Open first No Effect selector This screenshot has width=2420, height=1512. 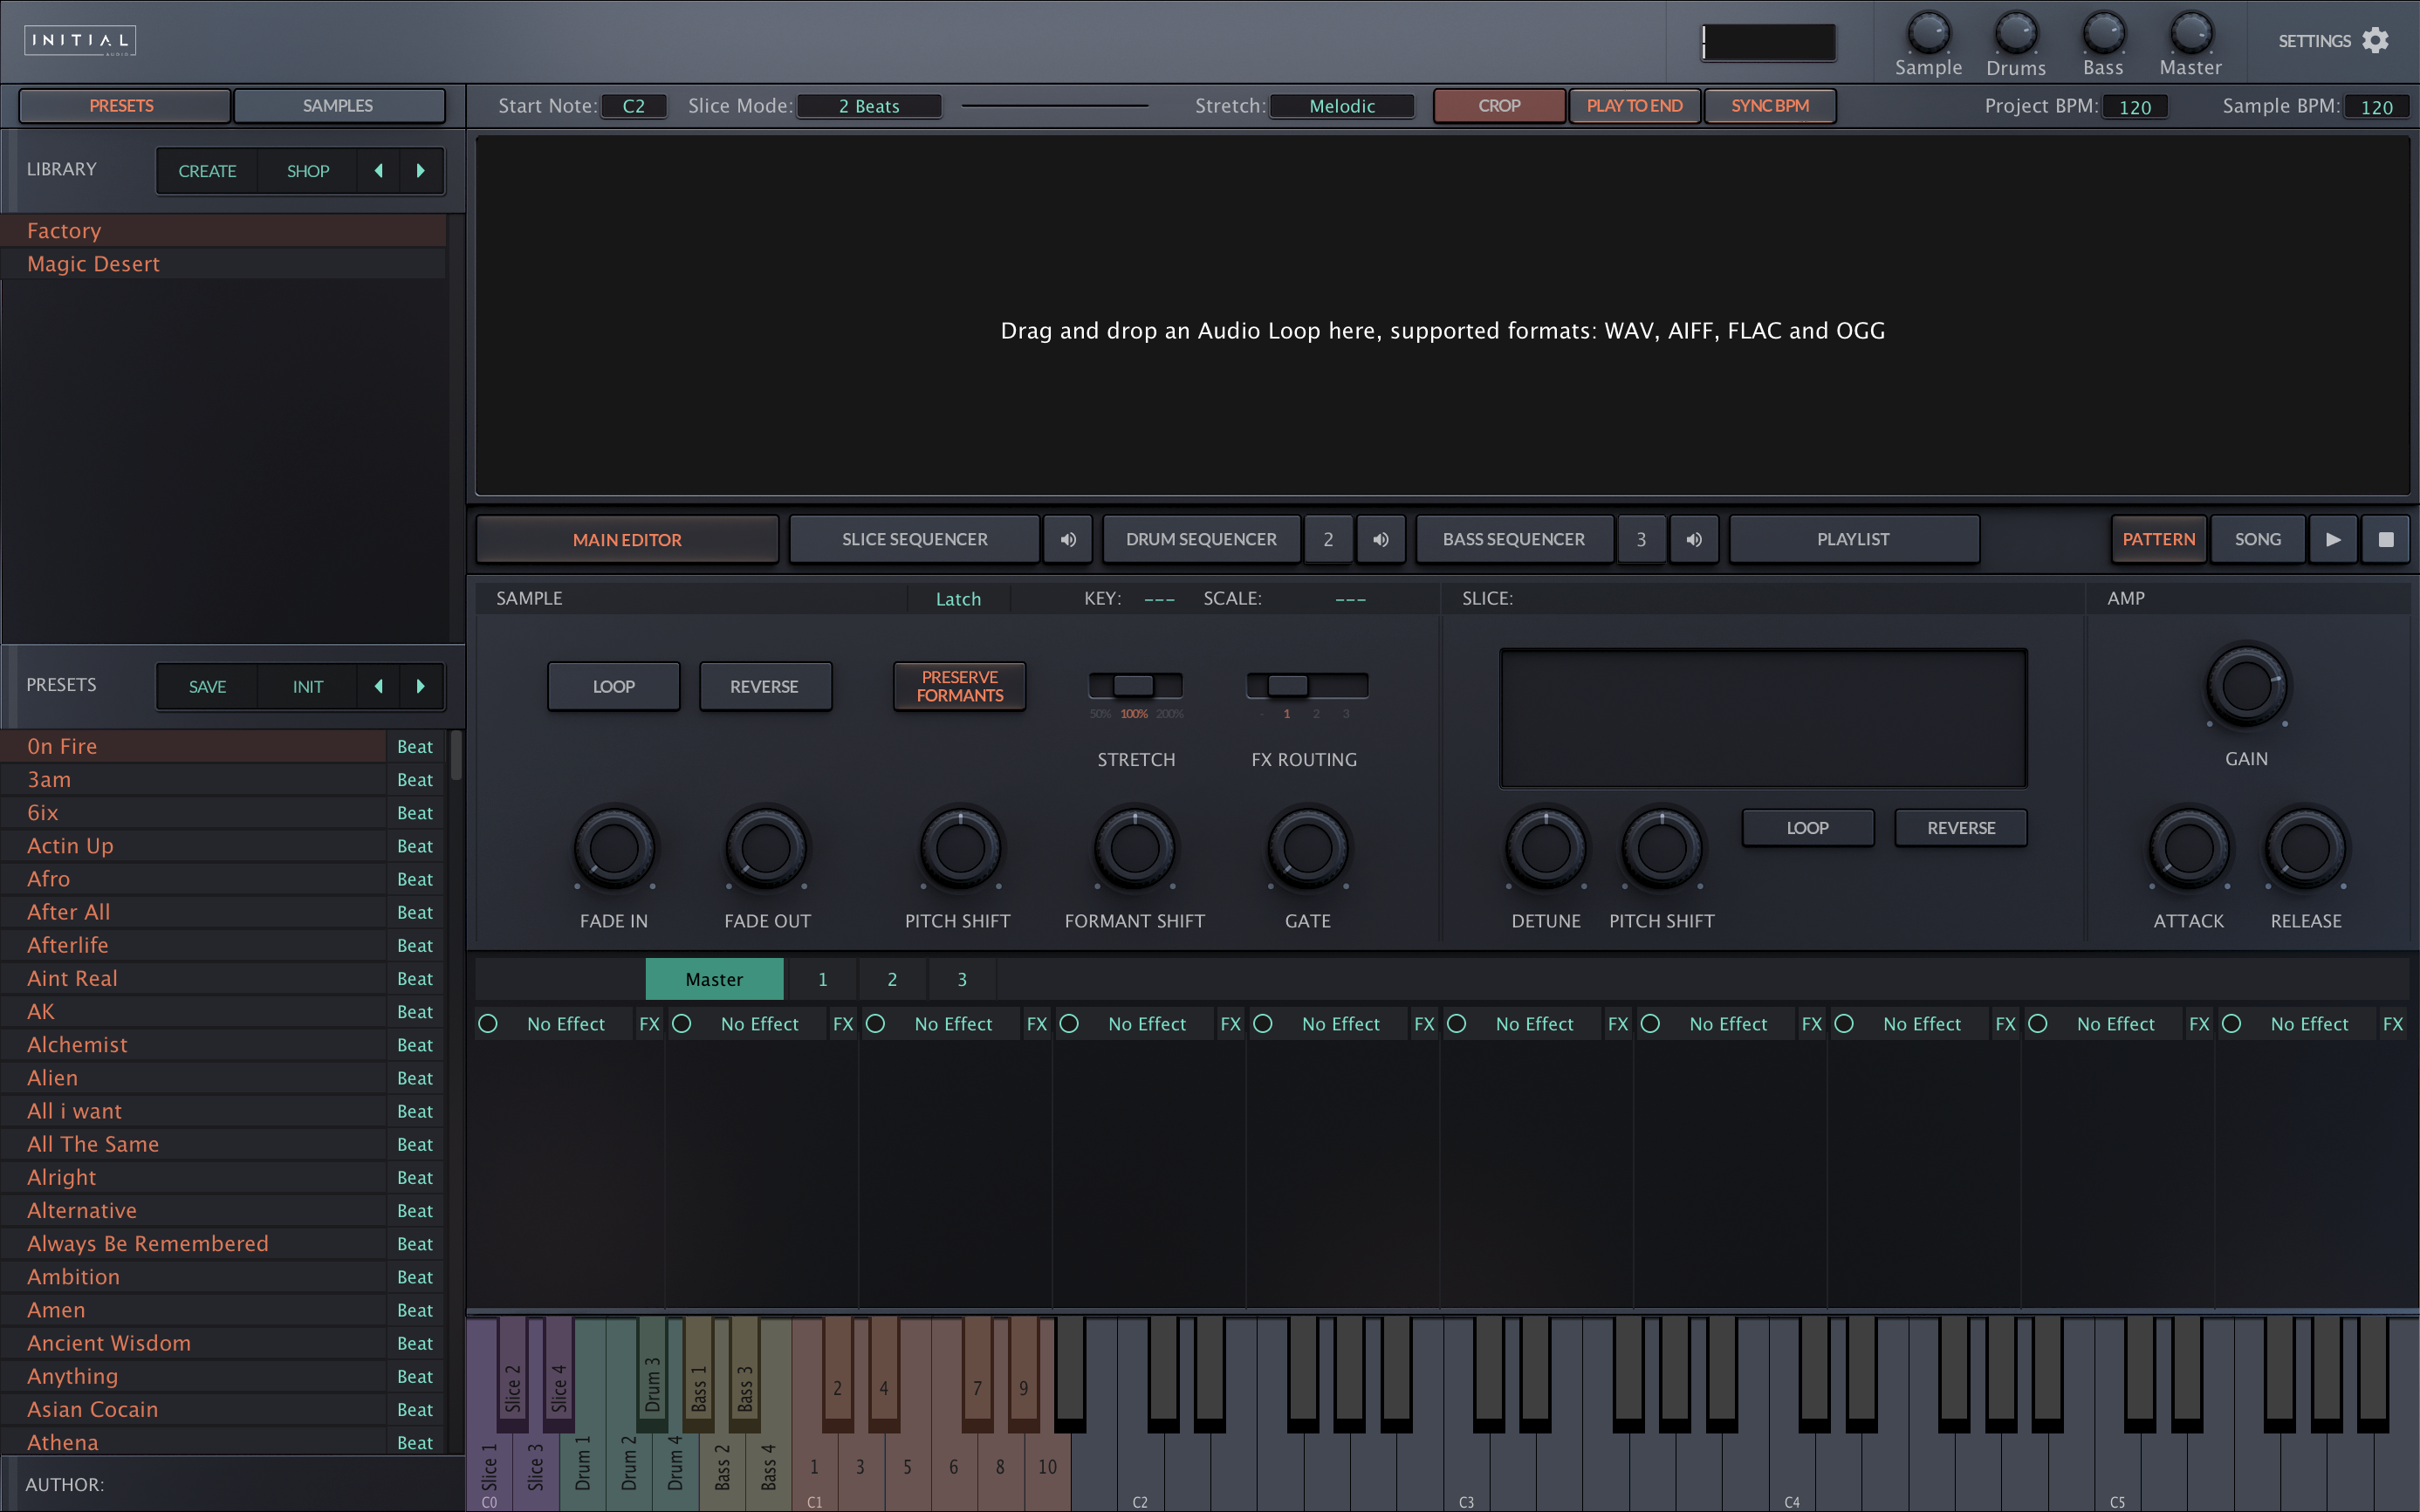(566, 1024)
